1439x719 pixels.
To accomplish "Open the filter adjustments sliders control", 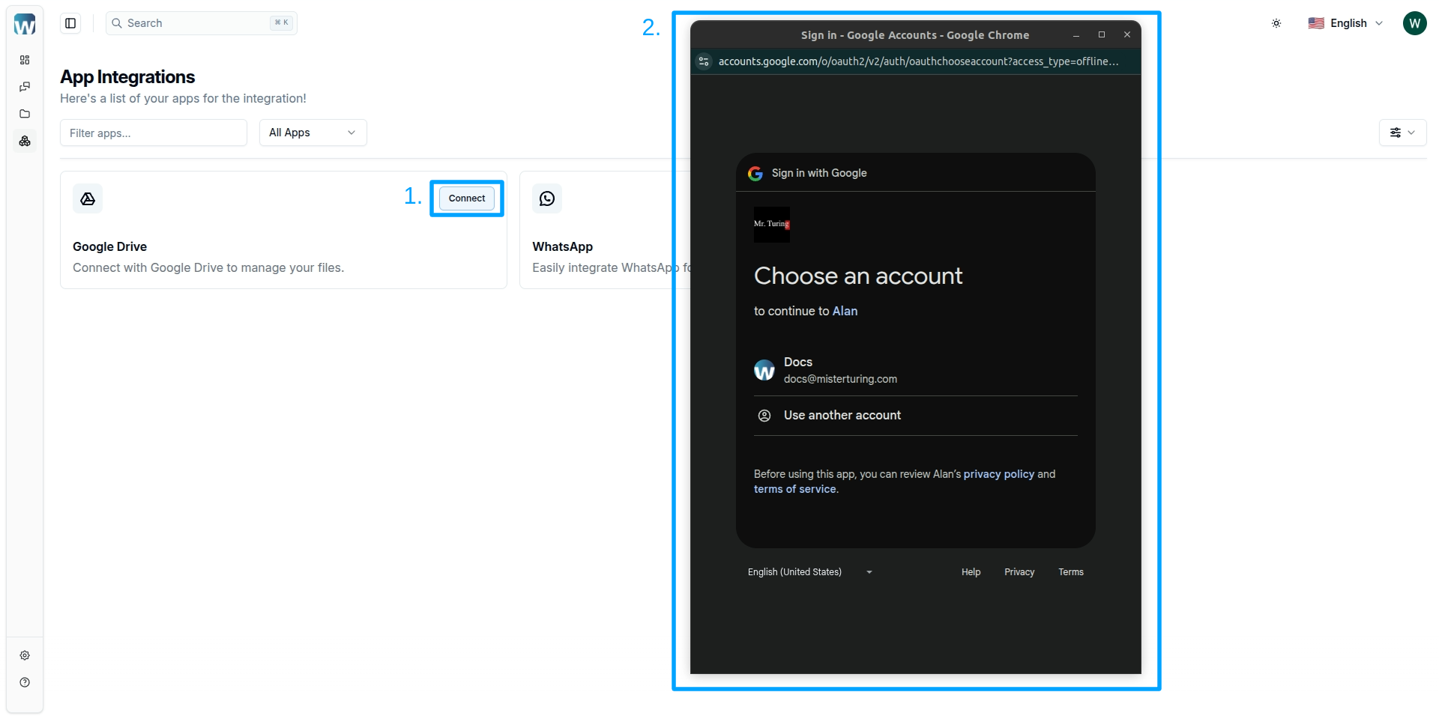I will [x=1402, y=133].
